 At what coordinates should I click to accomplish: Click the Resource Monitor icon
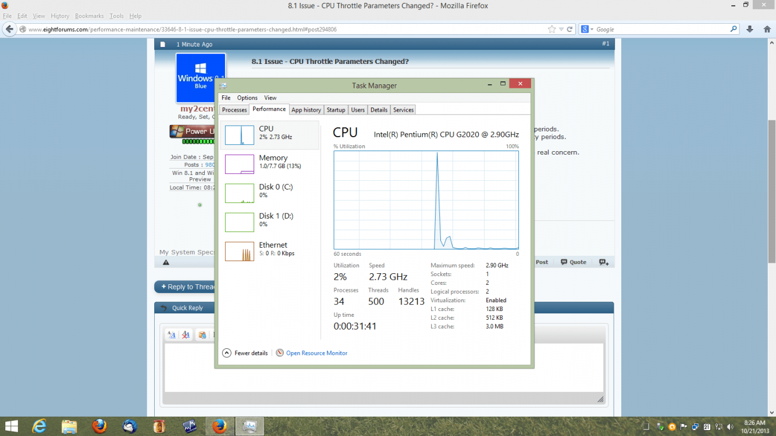pyautogui.click(x=280, y=353)
